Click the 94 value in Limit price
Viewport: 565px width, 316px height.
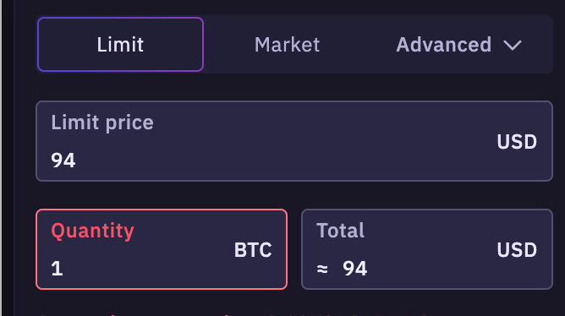(63, 161)
